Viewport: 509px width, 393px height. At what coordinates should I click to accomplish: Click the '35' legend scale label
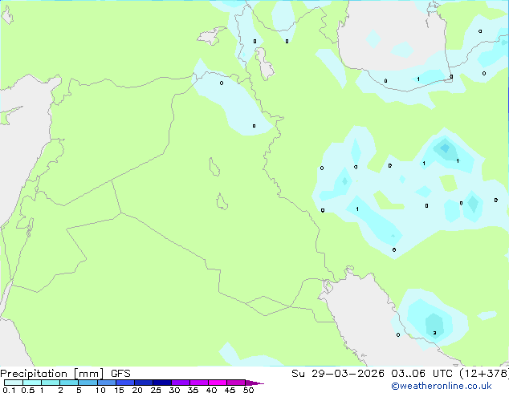193,390
